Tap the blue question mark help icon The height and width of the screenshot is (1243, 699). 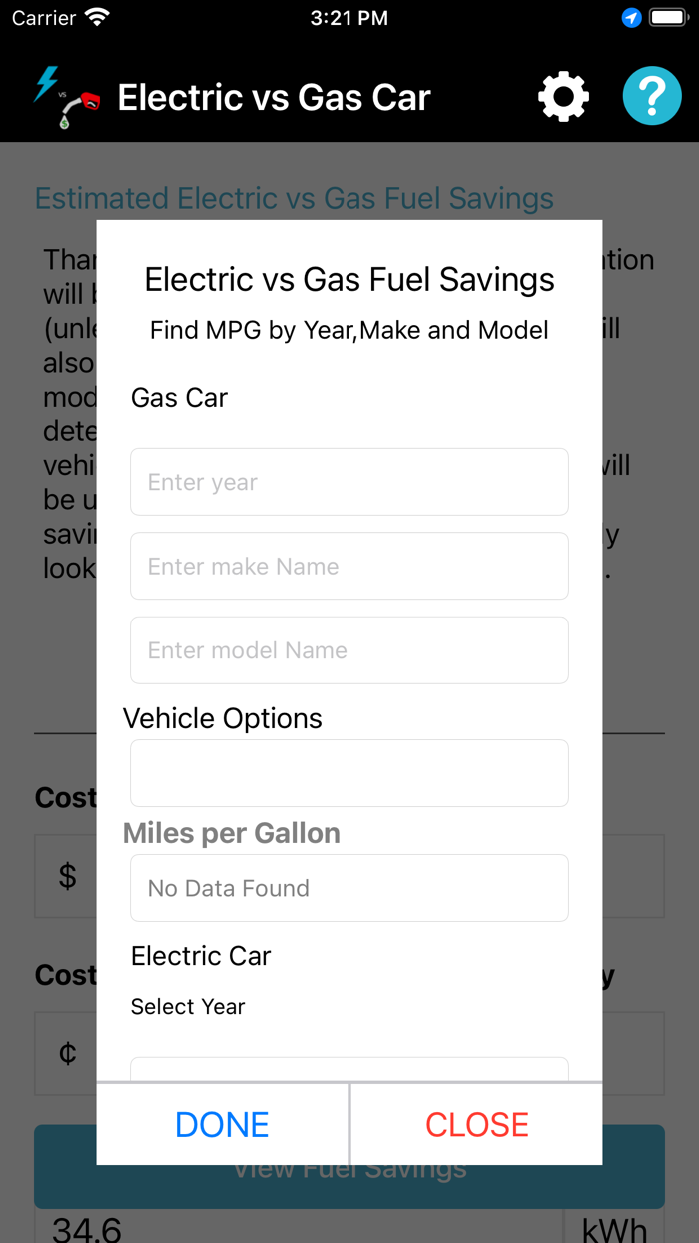(x=651, y=96)
